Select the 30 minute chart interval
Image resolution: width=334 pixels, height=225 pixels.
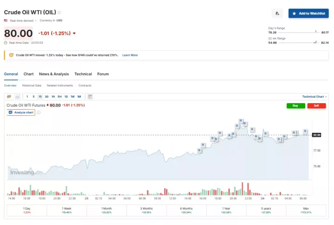point(46,97)
